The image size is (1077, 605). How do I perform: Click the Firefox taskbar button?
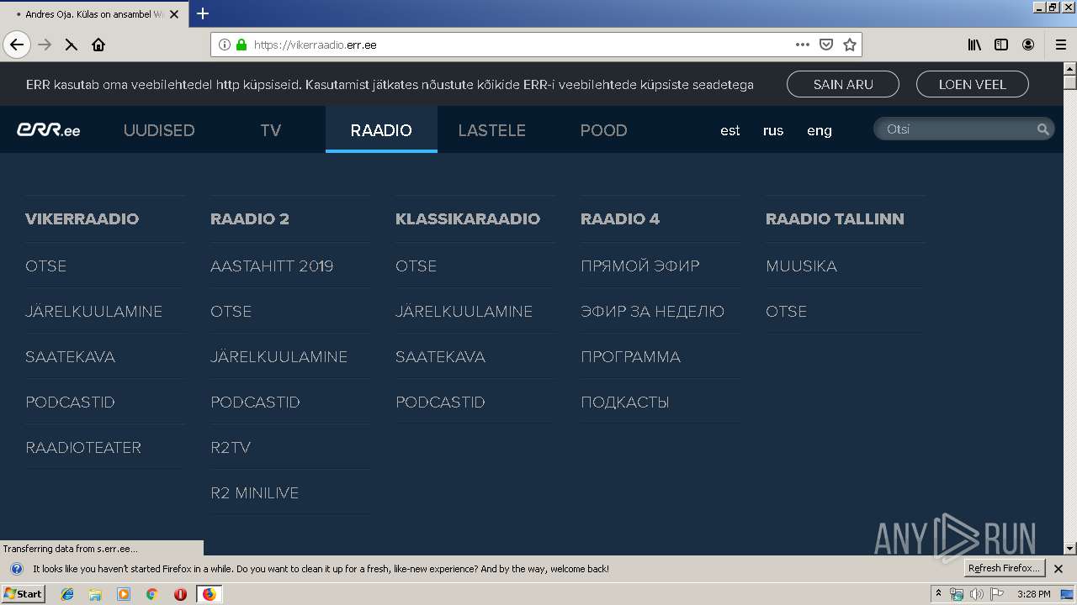point(209,594)
